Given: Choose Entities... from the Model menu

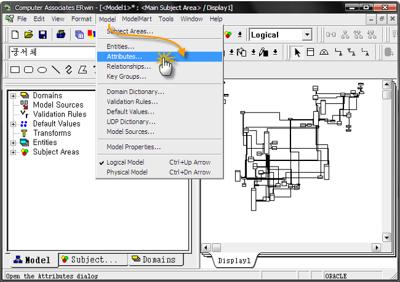Looking at the screenshot, I should pos(159,47).
